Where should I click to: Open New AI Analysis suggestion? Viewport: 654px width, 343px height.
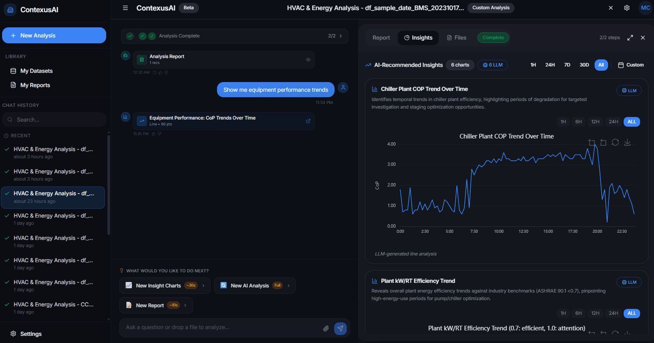(255, 285)
